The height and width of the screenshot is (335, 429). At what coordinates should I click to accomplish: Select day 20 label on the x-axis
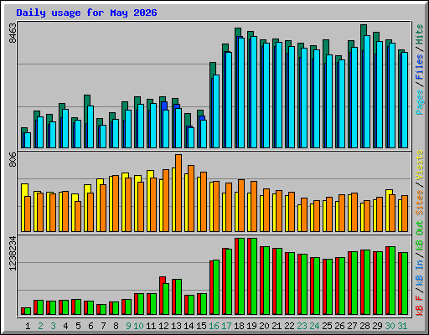(264, 326)
